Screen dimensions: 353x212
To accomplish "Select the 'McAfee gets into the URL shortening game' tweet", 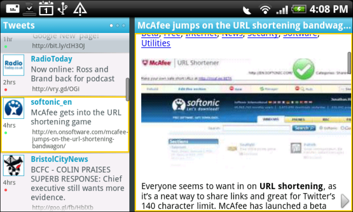I will [x=76, y=117].
